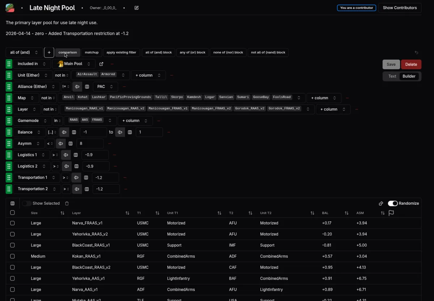Screen dimensions: 434x301
Task: Open table column visibility icon
Action: coord(12,204)
